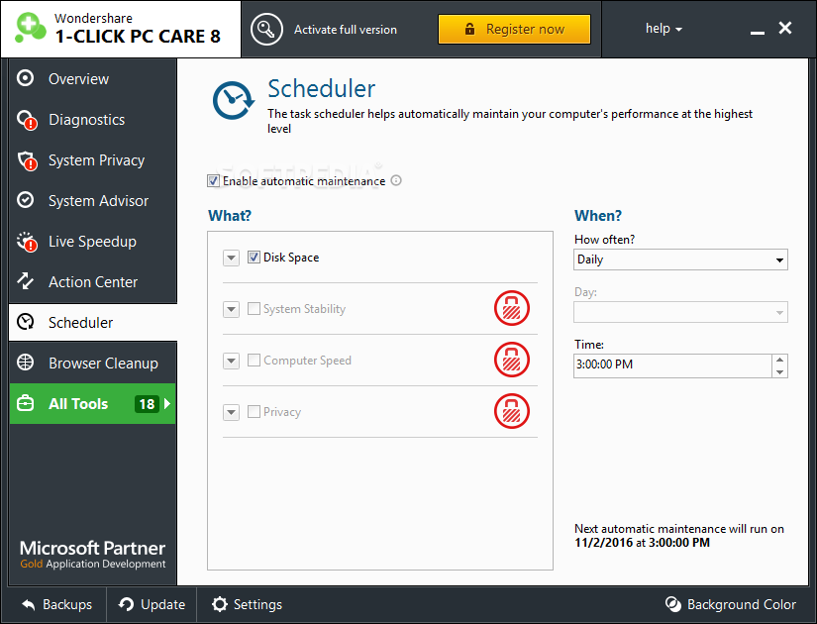Minimize the PC Care window
This screenshot has height=624, width=817.
coord(757,31)
